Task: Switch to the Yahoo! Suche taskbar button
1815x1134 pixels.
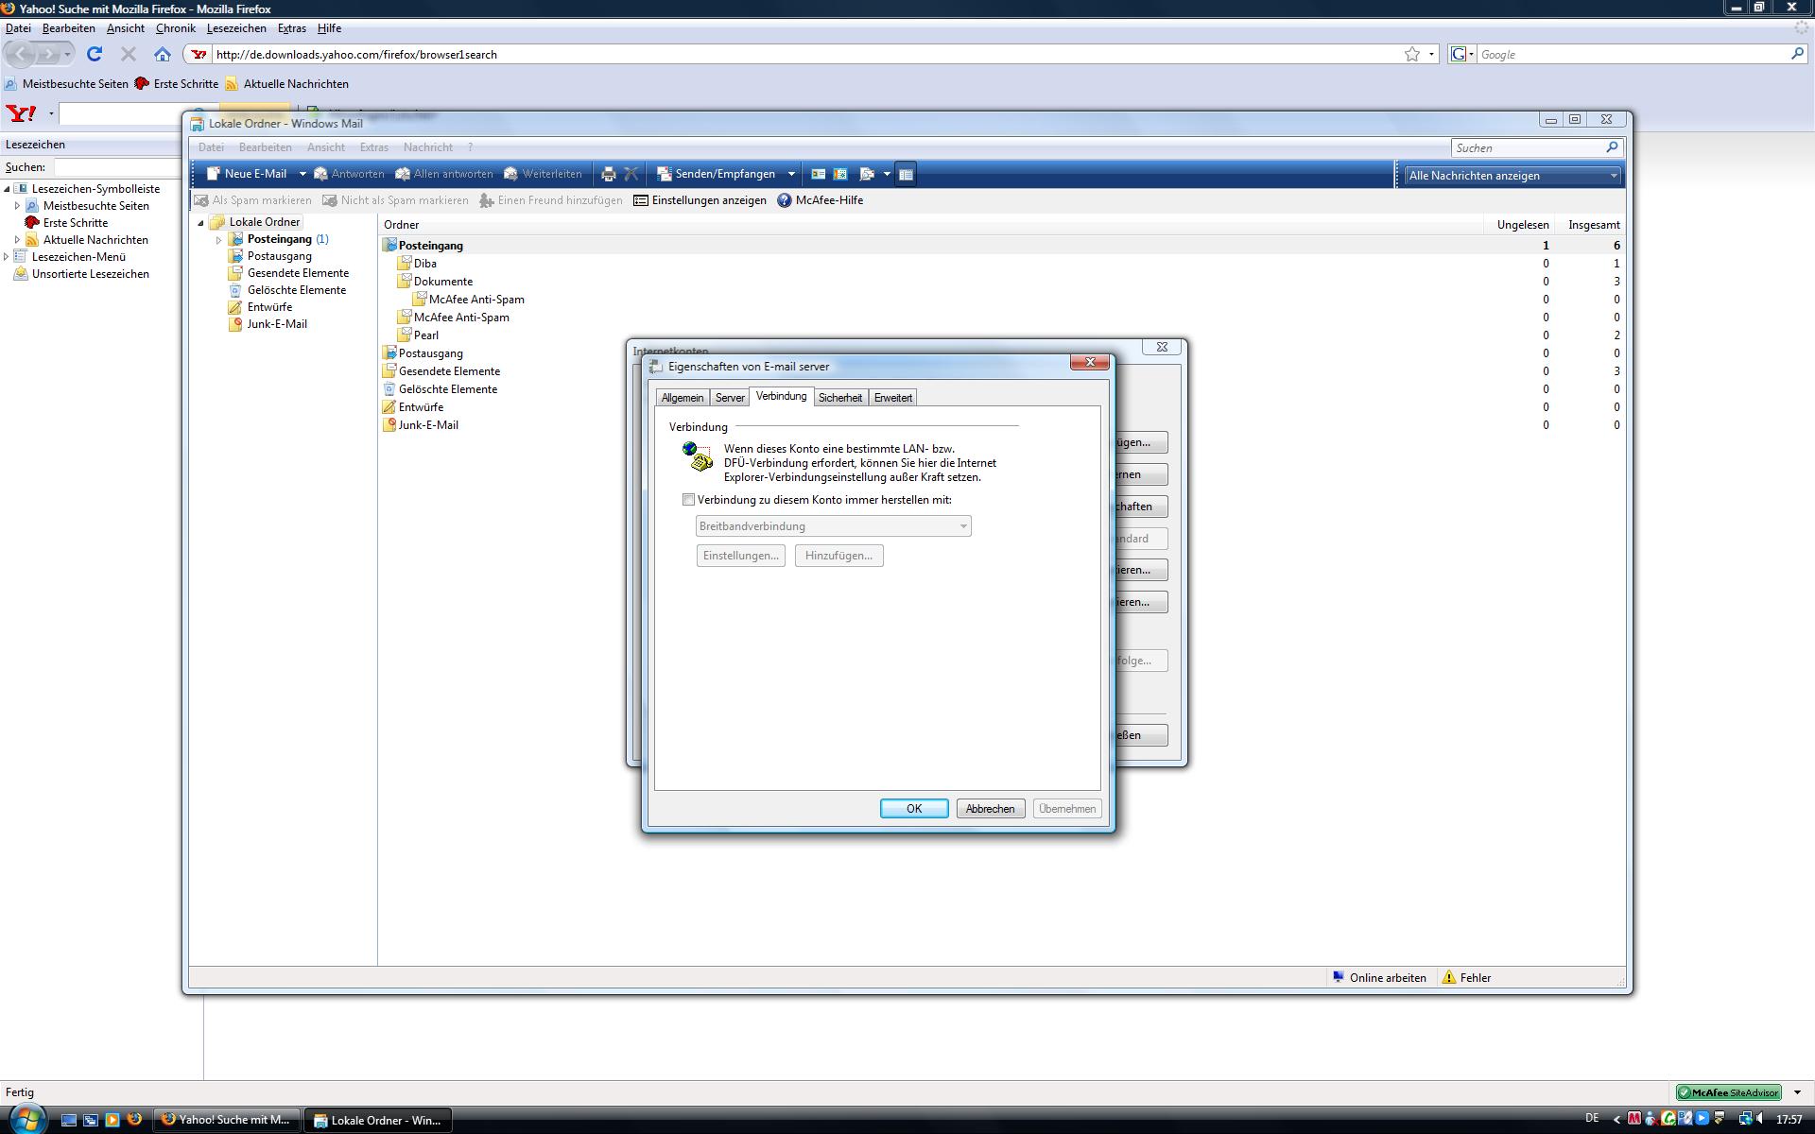Action: [227, 1120]
